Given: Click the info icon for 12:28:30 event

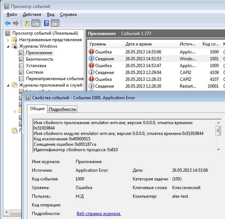Looking at the screenshot, I should 91,86.
